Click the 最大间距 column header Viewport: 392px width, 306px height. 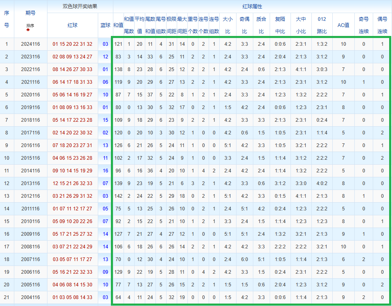pos(182,25)
